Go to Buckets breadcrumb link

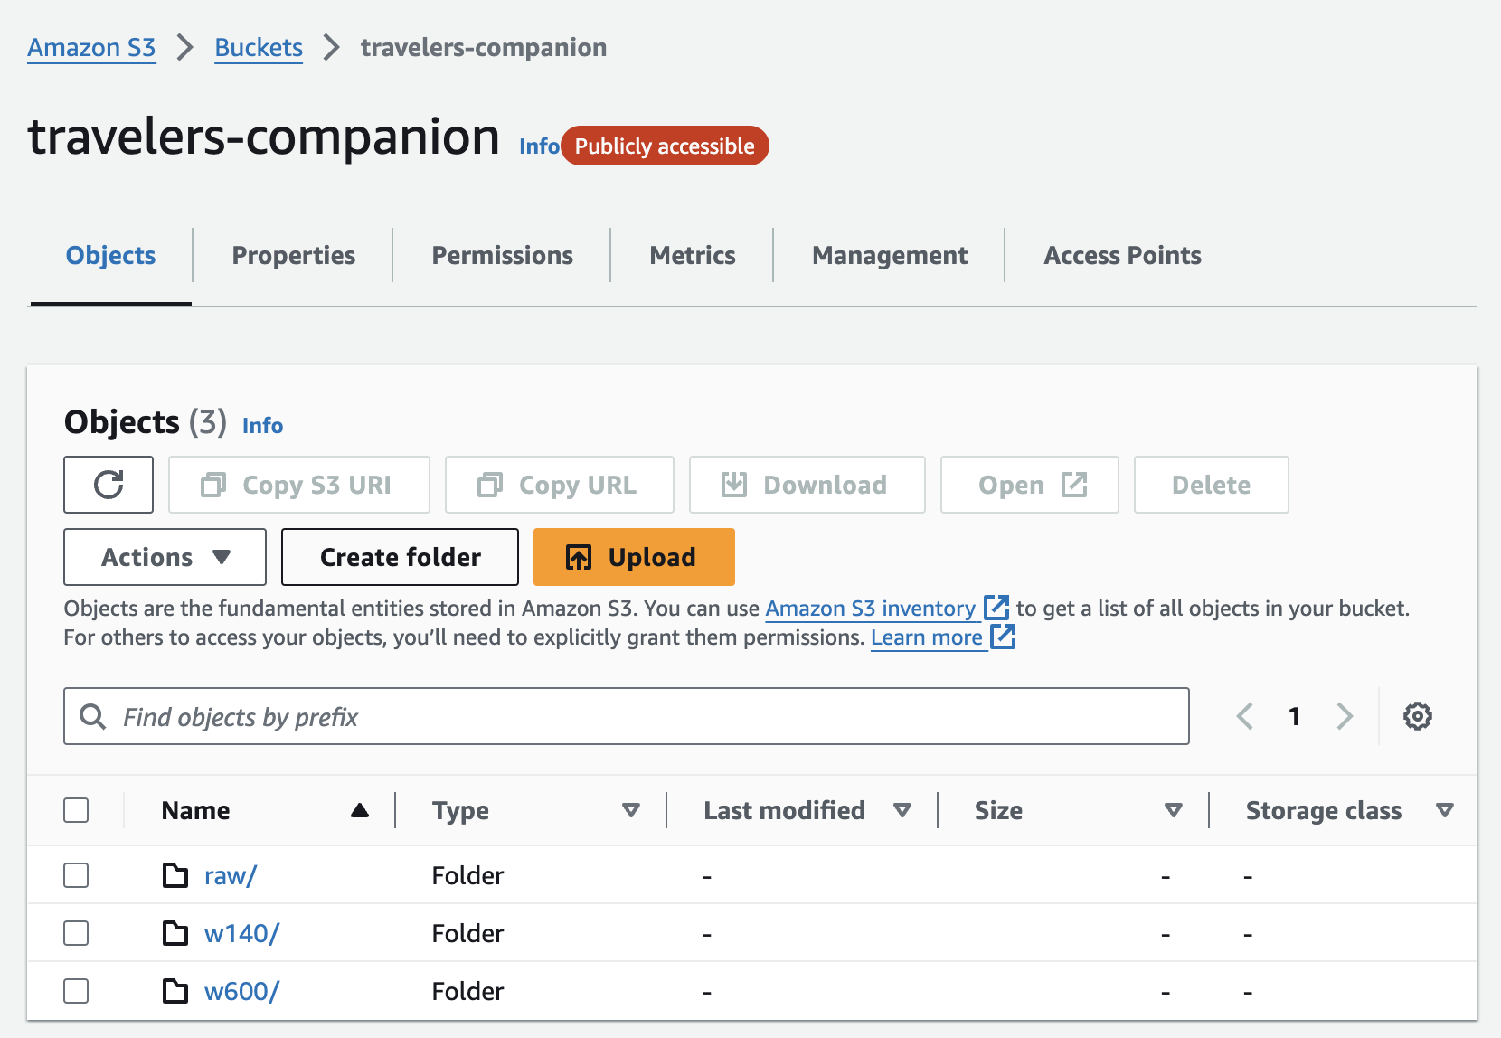(259, 47)
